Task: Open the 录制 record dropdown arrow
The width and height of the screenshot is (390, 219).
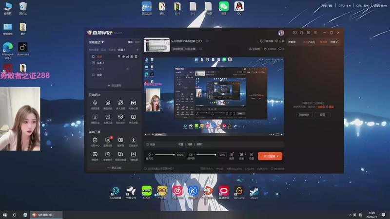Action: (x=245, y=155)
